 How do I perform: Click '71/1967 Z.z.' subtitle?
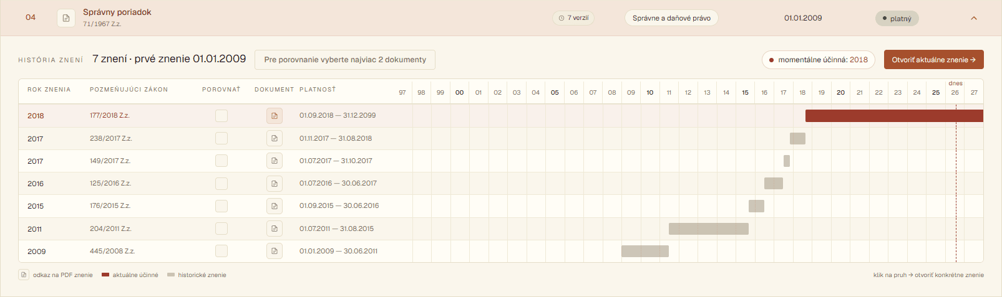coord(102,24)
